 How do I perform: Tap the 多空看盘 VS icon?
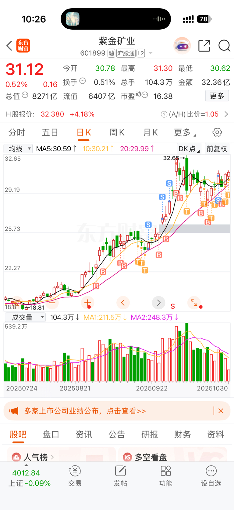(127, 457)
